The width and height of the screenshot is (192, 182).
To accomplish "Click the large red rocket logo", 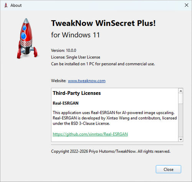I will pos(27,38).
